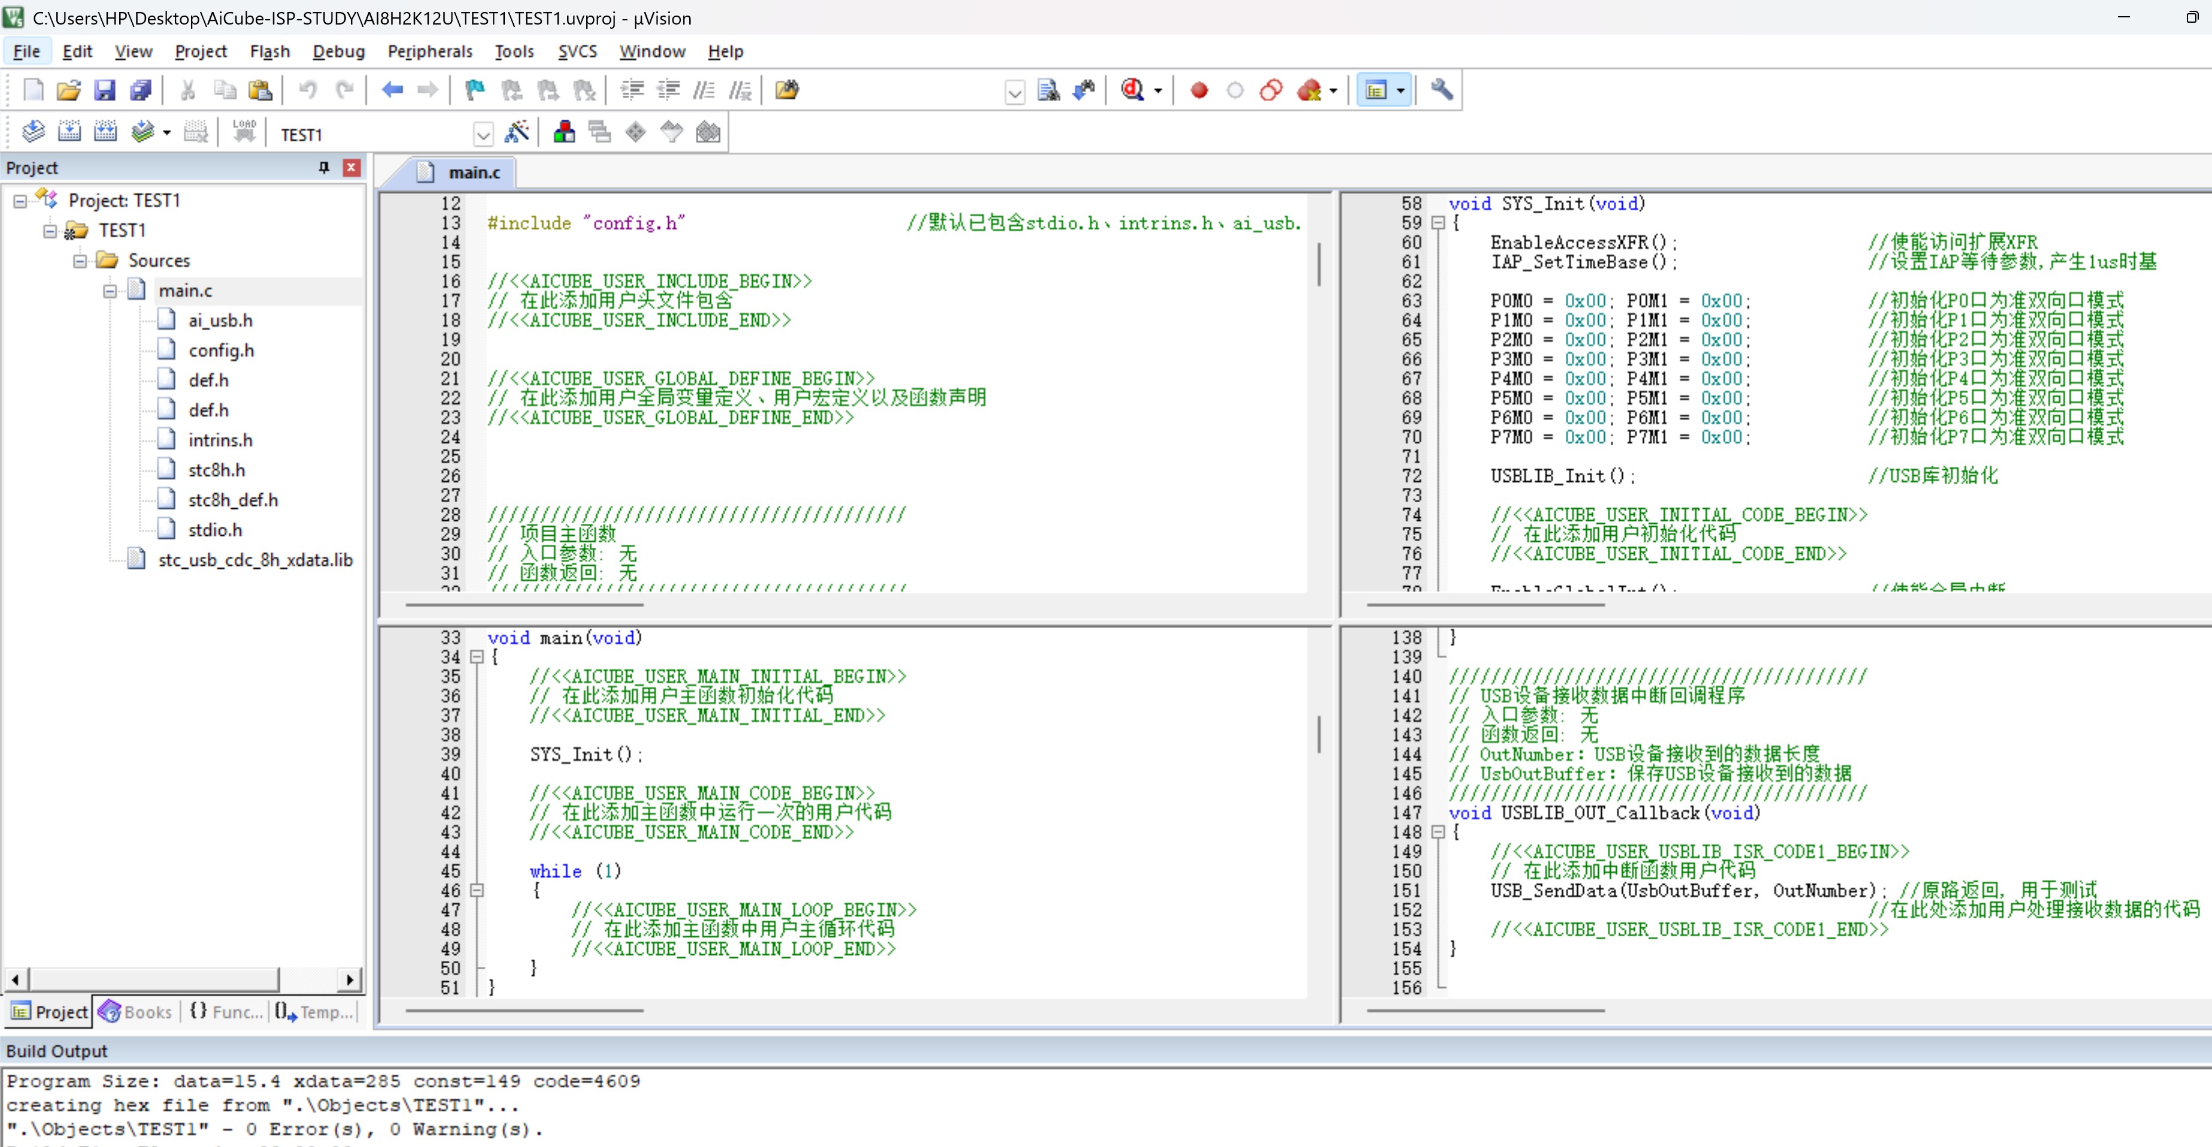Collapse the Project: TEST1 root node
This screenshot has width=2212, height=1147.
click(20, 202)
